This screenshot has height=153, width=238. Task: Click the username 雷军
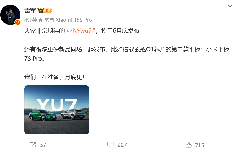pos(30,11)
